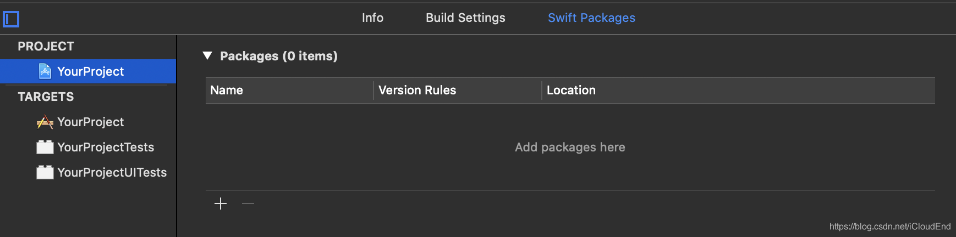Toggle the project and targets sidebar icon
Screen dimensions: 956x237
click(11, 19)
